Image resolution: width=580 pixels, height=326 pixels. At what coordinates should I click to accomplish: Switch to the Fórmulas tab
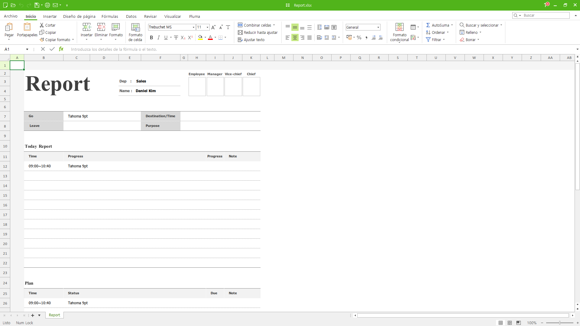coord(110,16)
